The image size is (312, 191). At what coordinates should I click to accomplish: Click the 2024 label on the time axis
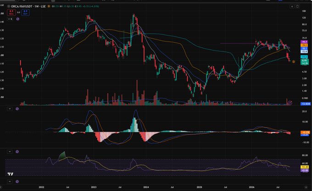click(x=146, y=187)
